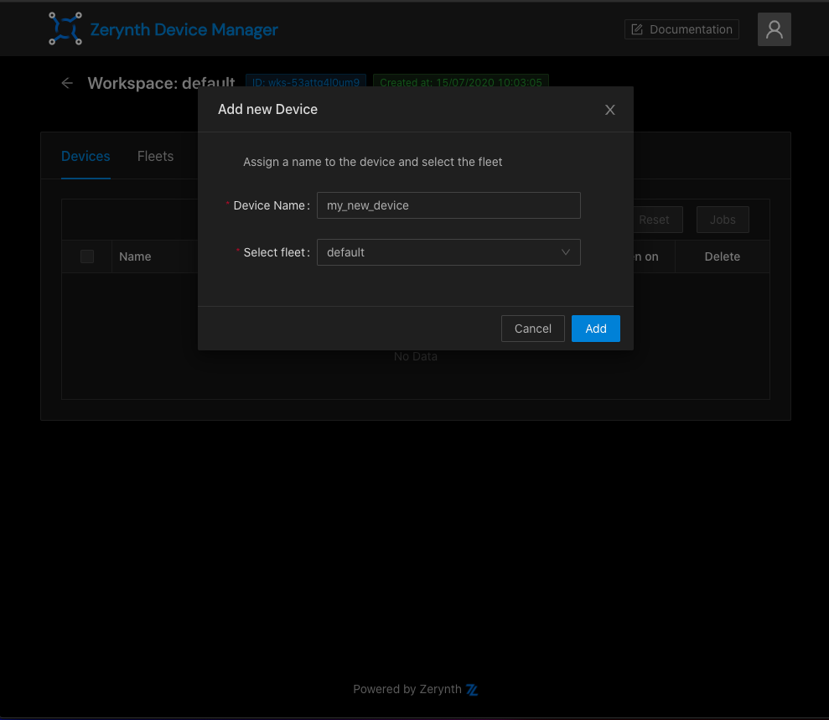The height and width of the screenshot is (720, 829).
Task: Click the workspace ID tag
Action: pyautogui.click(x=306, y=81)
